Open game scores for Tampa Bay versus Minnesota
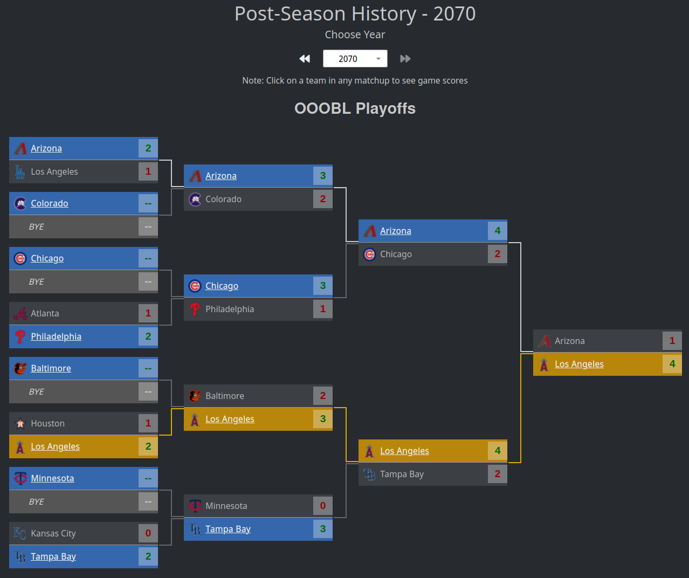Viewport: 689px width, 578px height. [x=228, y=529]
